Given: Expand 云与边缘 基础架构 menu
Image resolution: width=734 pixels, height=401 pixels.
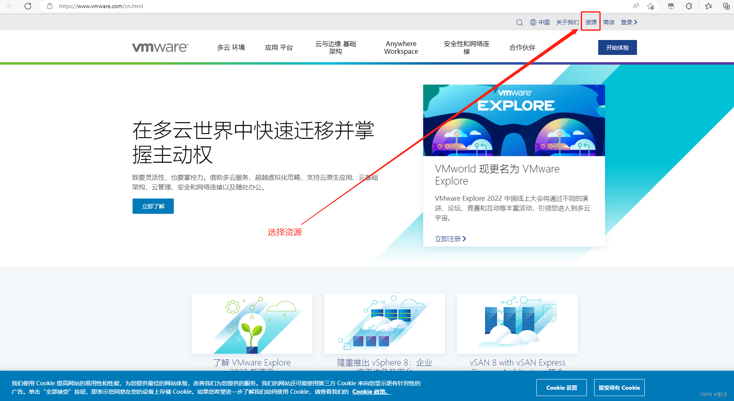Looking at the screenshot, I should [335, 48].
